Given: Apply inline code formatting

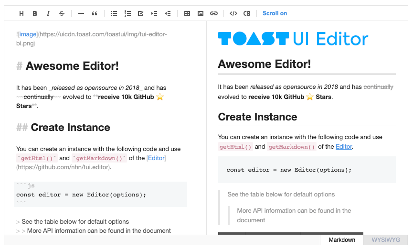Looking at the screenshot, I should tap(233, 13).
